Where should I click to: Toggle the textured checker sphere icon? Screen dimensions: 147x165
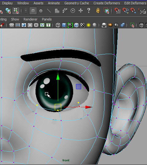(x=82, y=25)
